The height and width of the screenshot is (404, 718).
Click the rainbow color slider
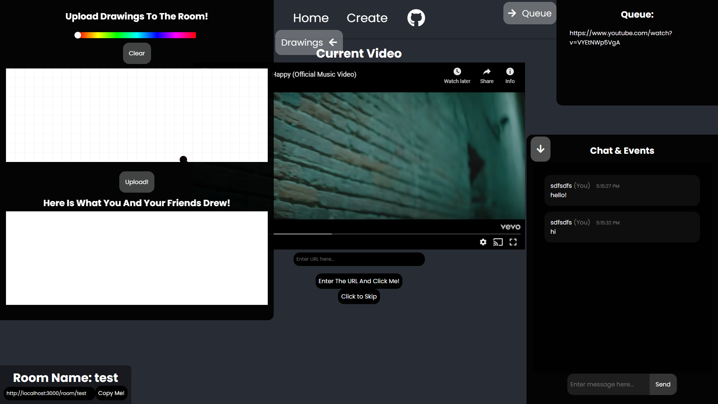coord(136,35)
